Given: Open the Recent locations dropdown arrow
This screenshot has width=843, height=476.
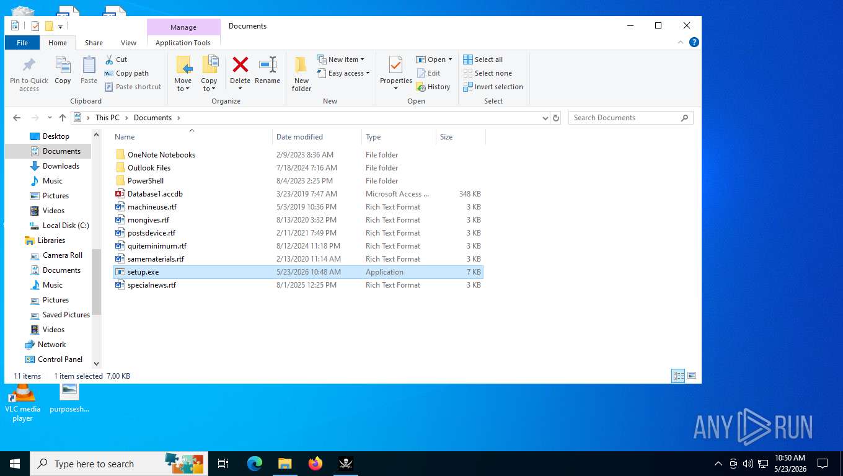Looking at the screenshot, I should click(49, 118).
